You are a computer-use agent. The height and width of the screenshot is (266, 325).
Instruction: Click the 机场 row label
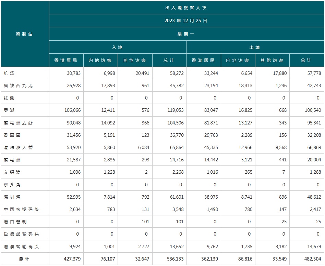pos(9,74)
